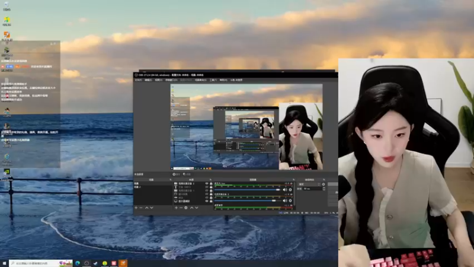Toggle visibility of 显示器捕获 source
474x267 pixels.
(207, 201)
